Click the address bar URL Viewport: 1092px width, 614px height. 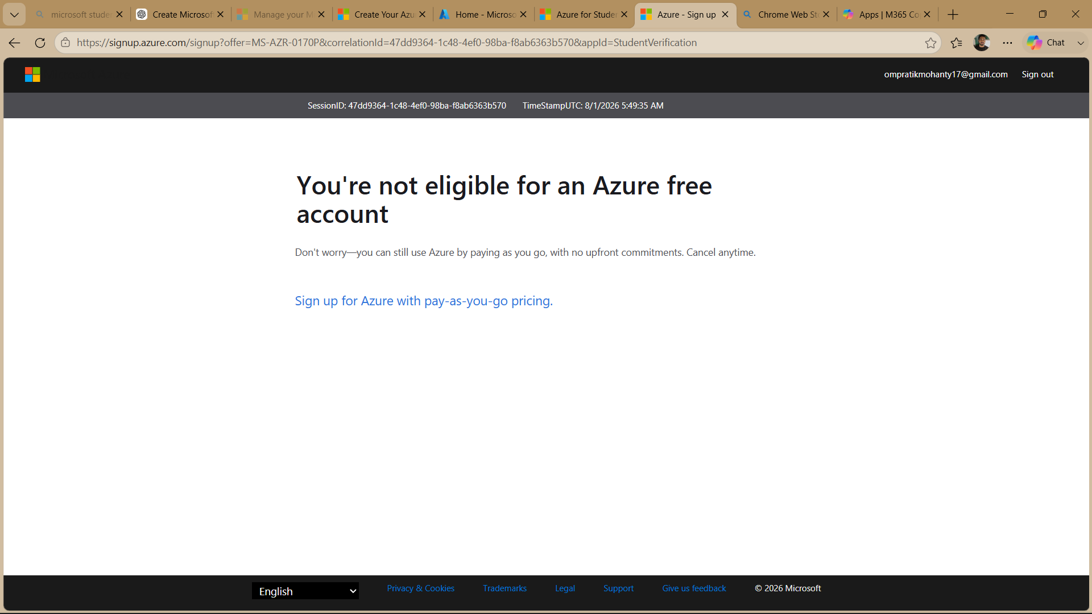(x=387, y=43)
